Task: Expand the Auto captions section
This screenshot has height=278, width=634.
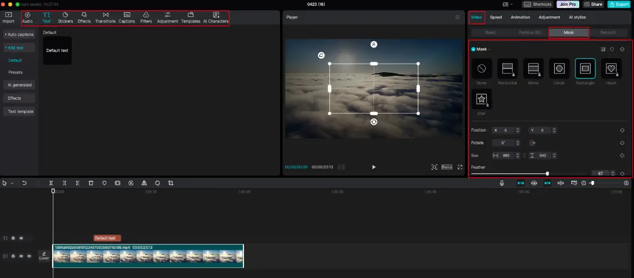Action: (19, 34)
